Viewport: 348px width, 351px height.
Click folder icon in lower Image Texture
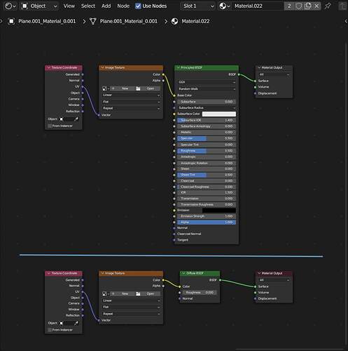coord(138,293)
